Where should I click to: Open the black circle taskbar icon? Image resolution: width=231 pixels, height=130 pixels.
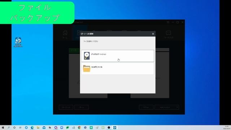click(x=109, y=127)
